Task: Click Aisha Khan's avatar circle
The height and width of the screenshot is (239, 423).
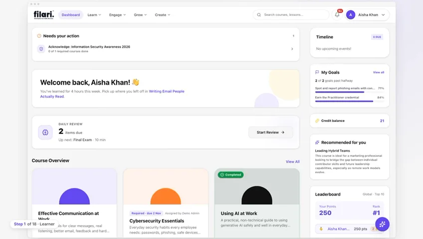Action: coord(351,15)
